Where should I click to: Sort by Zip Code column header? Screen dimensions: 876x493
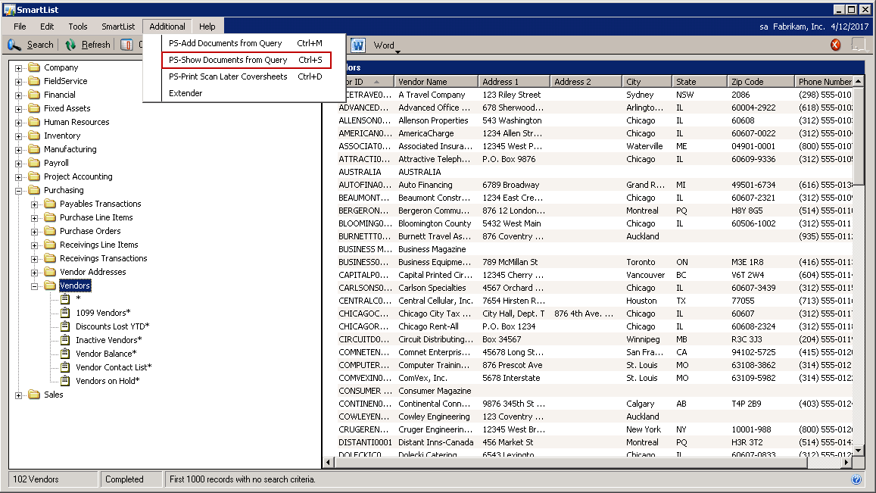click(x=760, y=82)
